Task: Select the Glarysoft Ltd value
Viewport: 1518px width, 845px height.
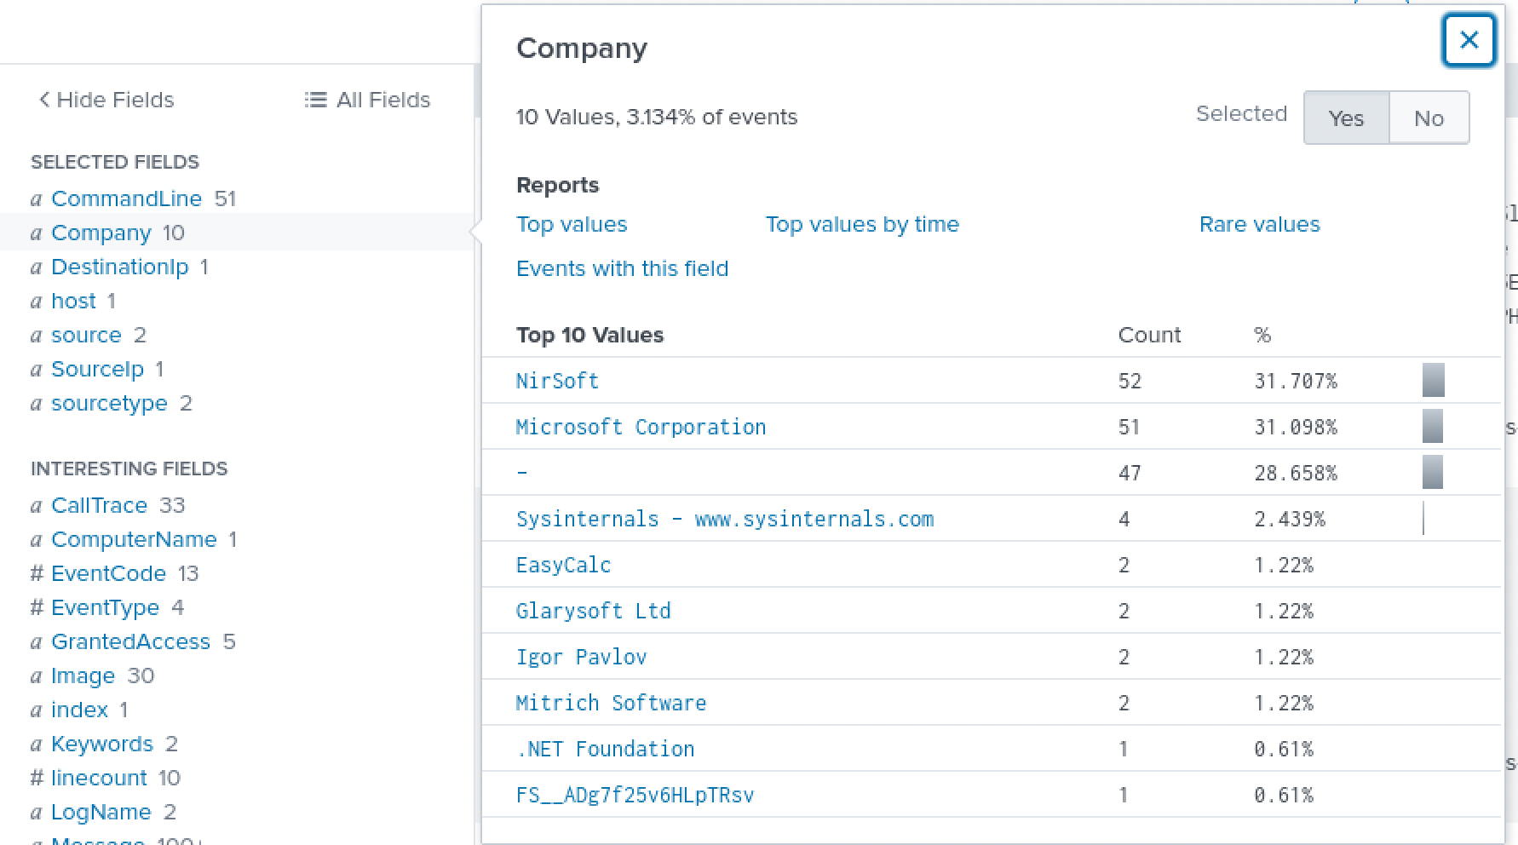Action: [x=593, y=611]
